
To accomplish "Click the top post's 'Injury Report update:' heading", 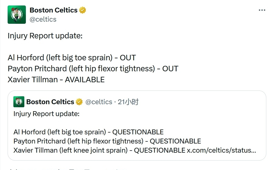I will pos(45,36).
